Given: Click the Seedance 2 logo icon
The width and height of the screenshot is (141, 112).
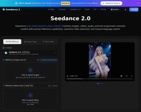Looking at the screenshot, I should 4,9.
